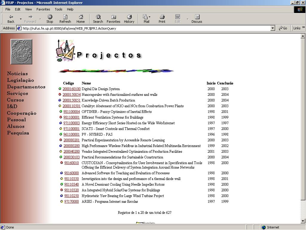The width and height of the screenshot is (306, 230).
Task: Open the Cooperação sidebar link
Action: (x=22, y=113)
